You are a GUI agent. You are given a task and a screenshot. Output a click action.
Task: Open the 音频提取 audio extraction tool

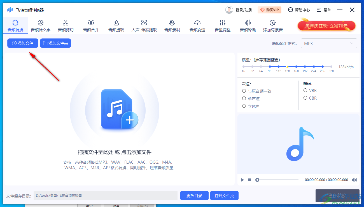tap(116, 25)
